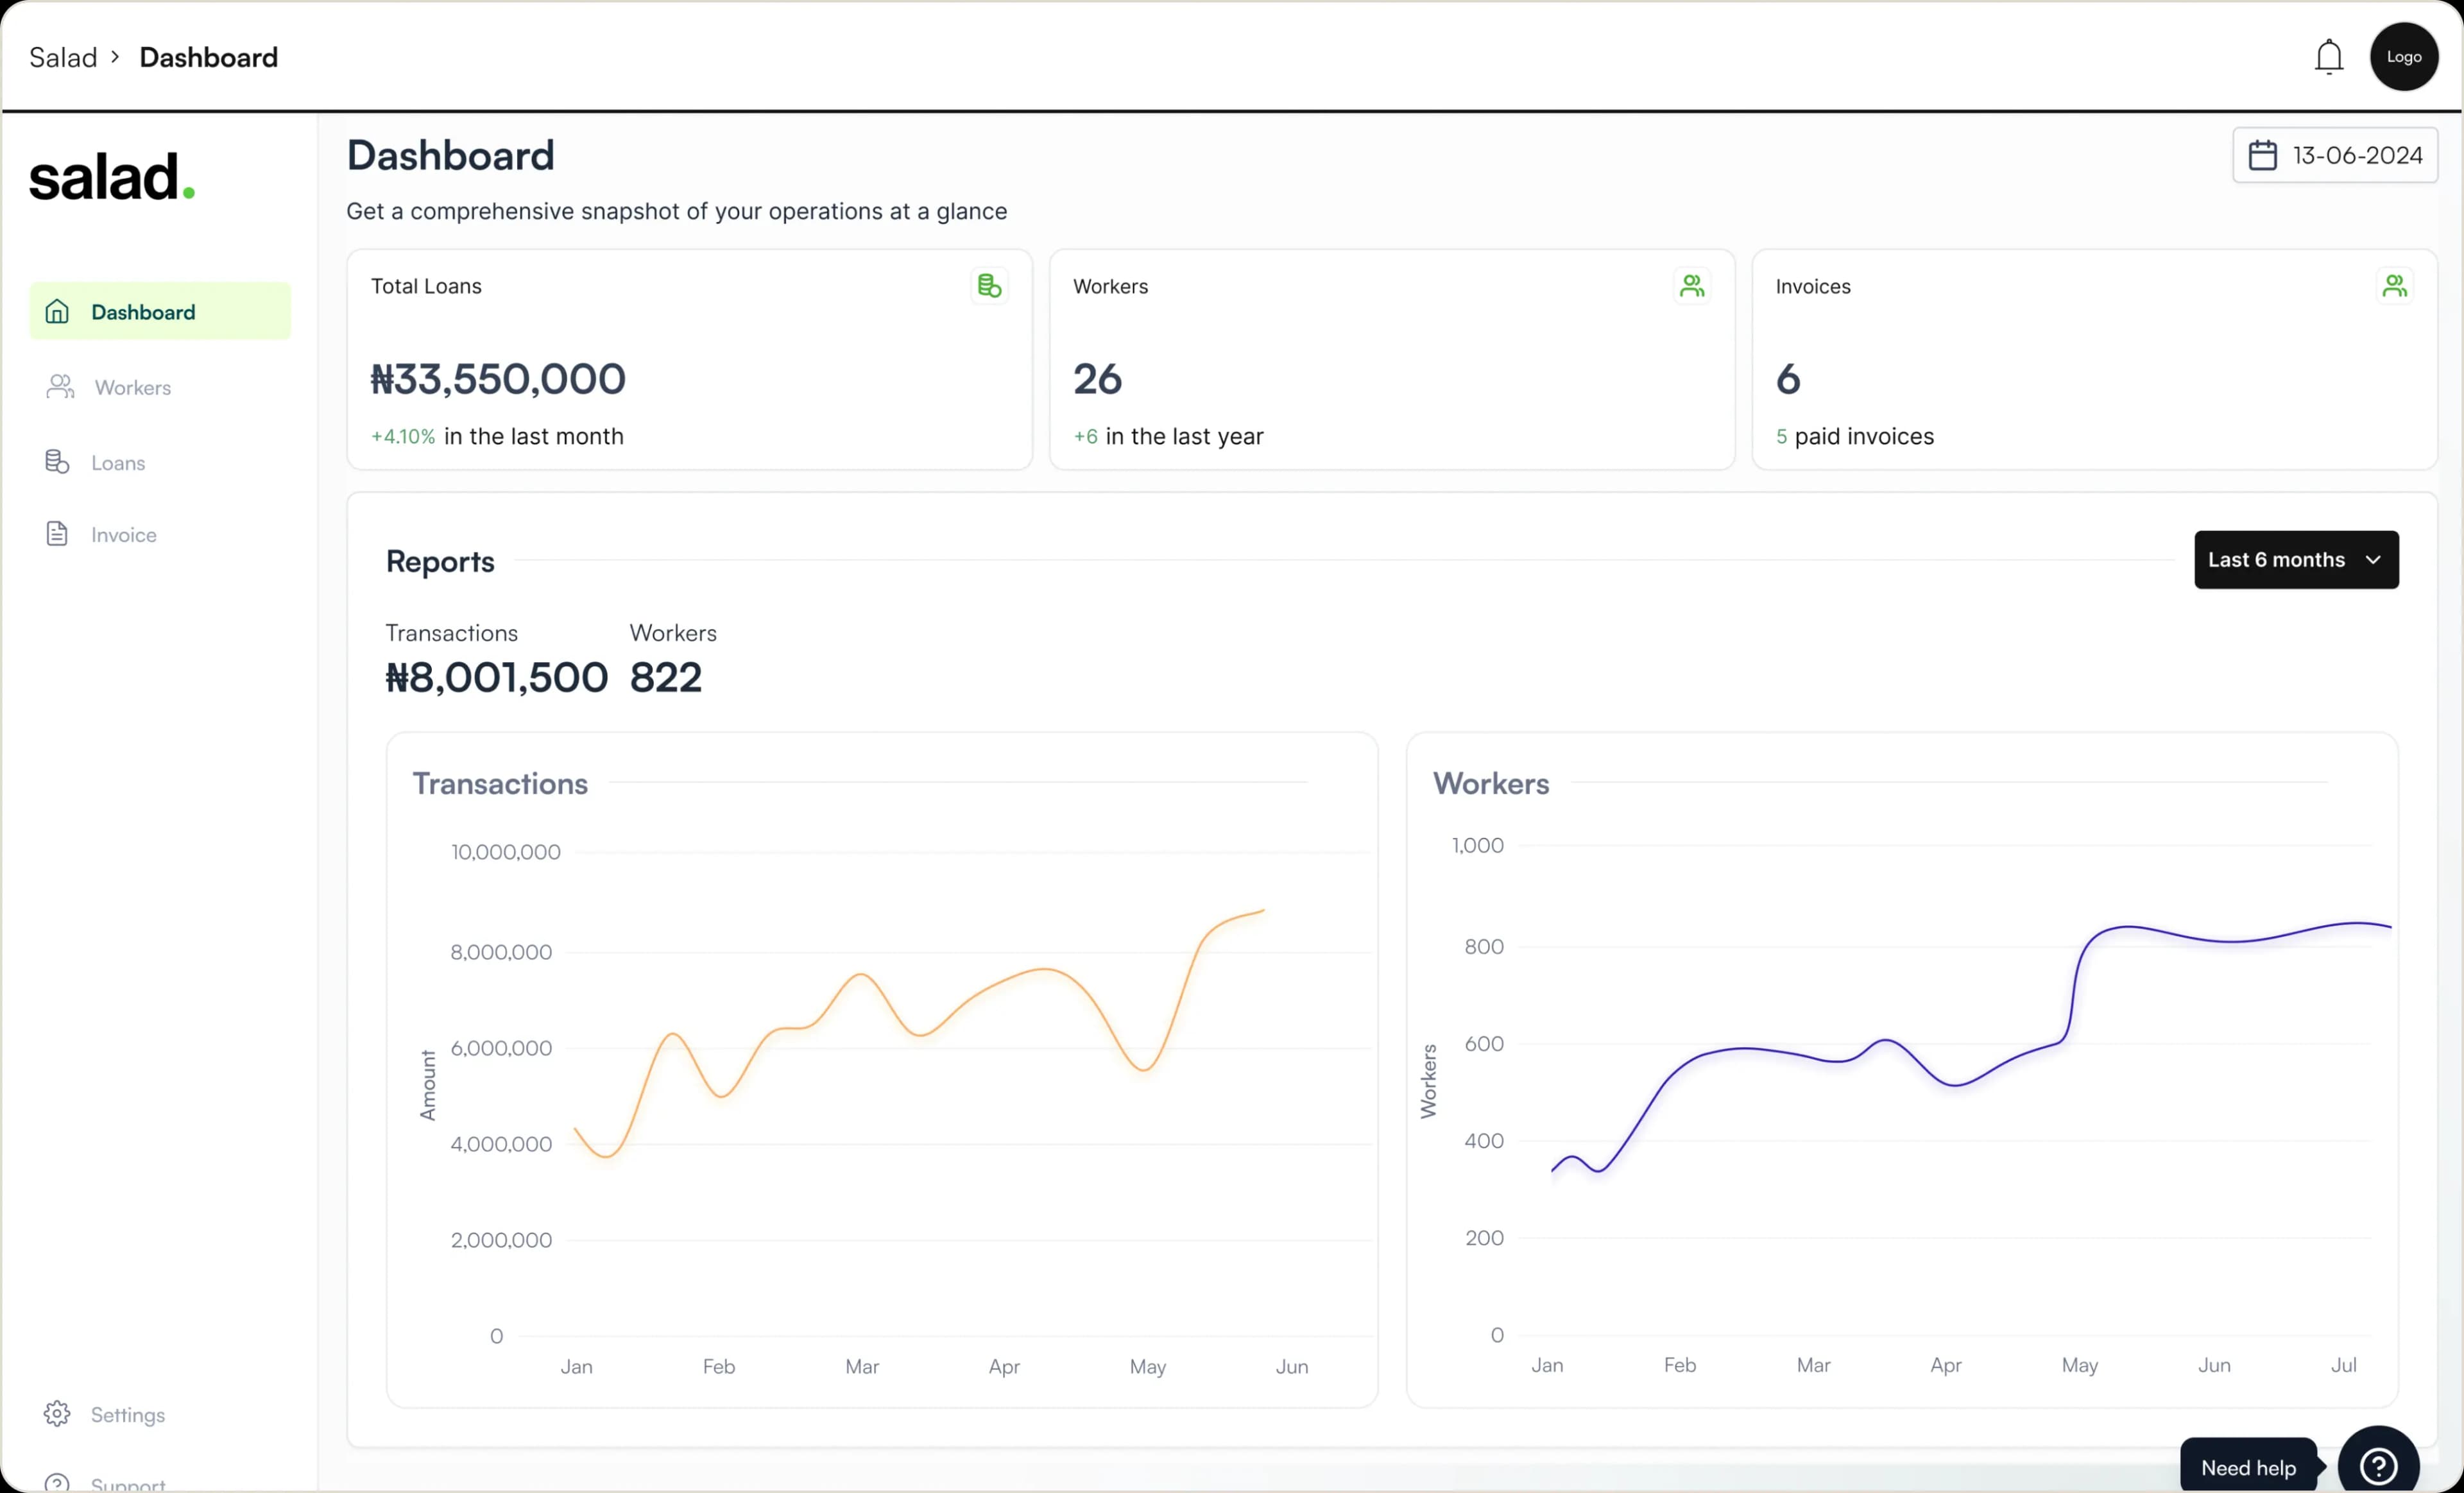Select Dashboard in the sidebar menu

point(160,311)
